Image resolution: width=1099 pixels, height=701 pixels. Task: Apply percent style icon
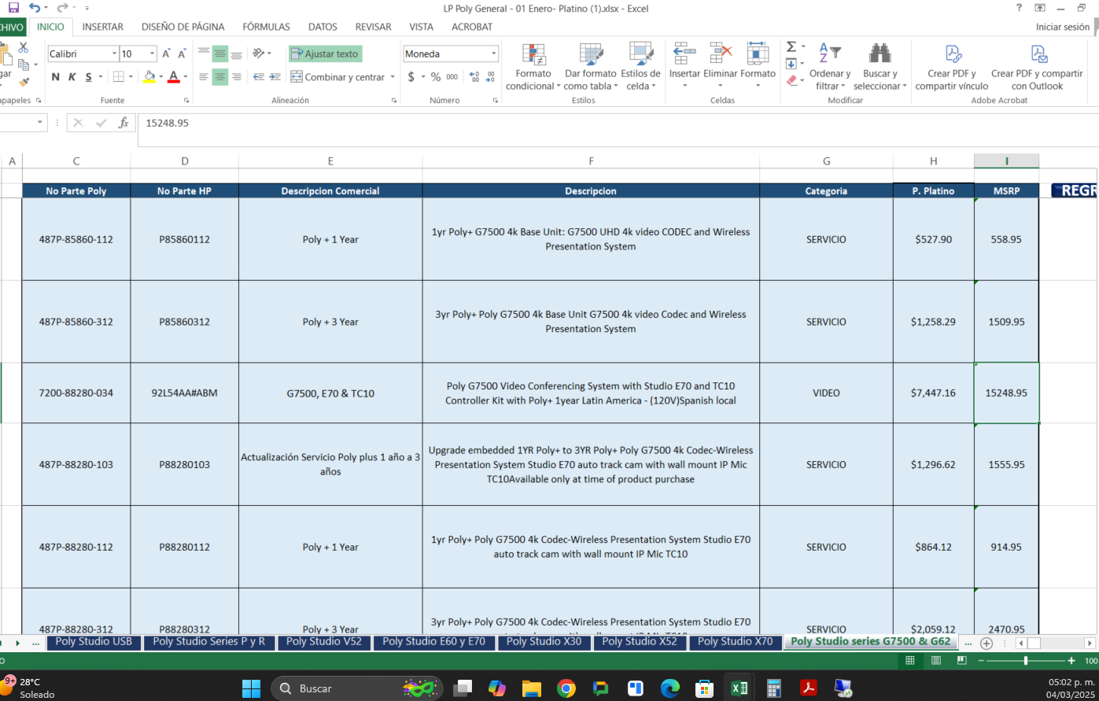(436, 77)
